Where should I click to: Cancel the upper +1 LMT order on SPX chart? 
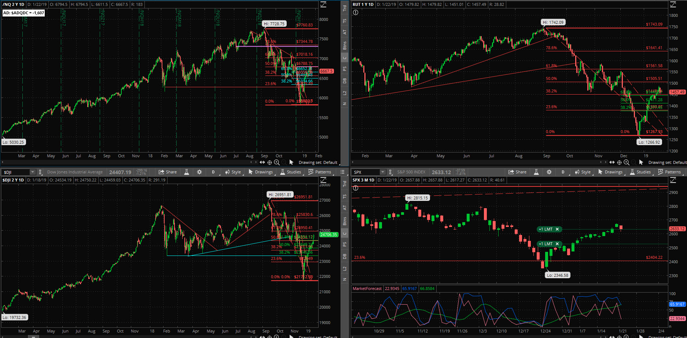click(557, 229)
